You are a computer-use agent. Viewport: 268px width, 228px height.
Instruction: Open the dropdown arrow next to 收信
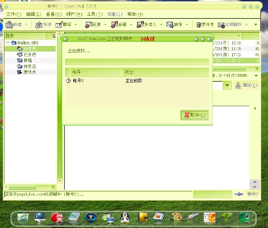tap(26, 25)
